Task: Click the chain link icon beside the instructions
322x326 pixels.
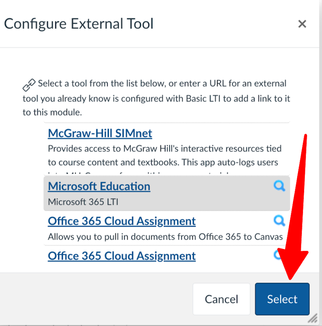Action: point(29,85)
